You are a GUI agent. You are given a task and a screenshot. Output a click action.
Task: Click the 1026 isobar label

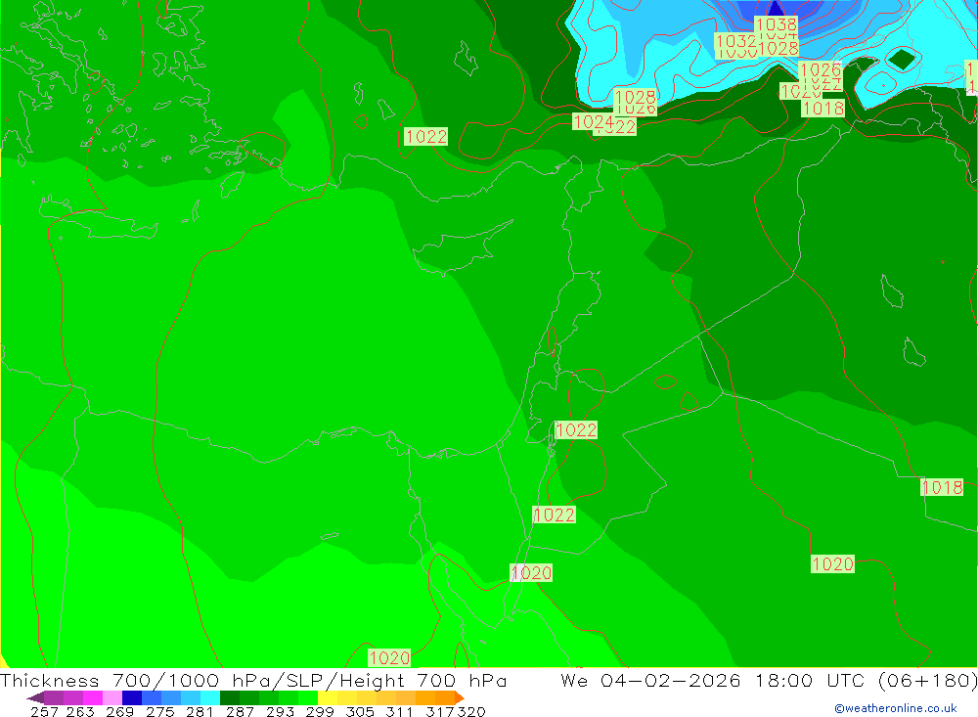pyautogui.click(x=821, y=69)
